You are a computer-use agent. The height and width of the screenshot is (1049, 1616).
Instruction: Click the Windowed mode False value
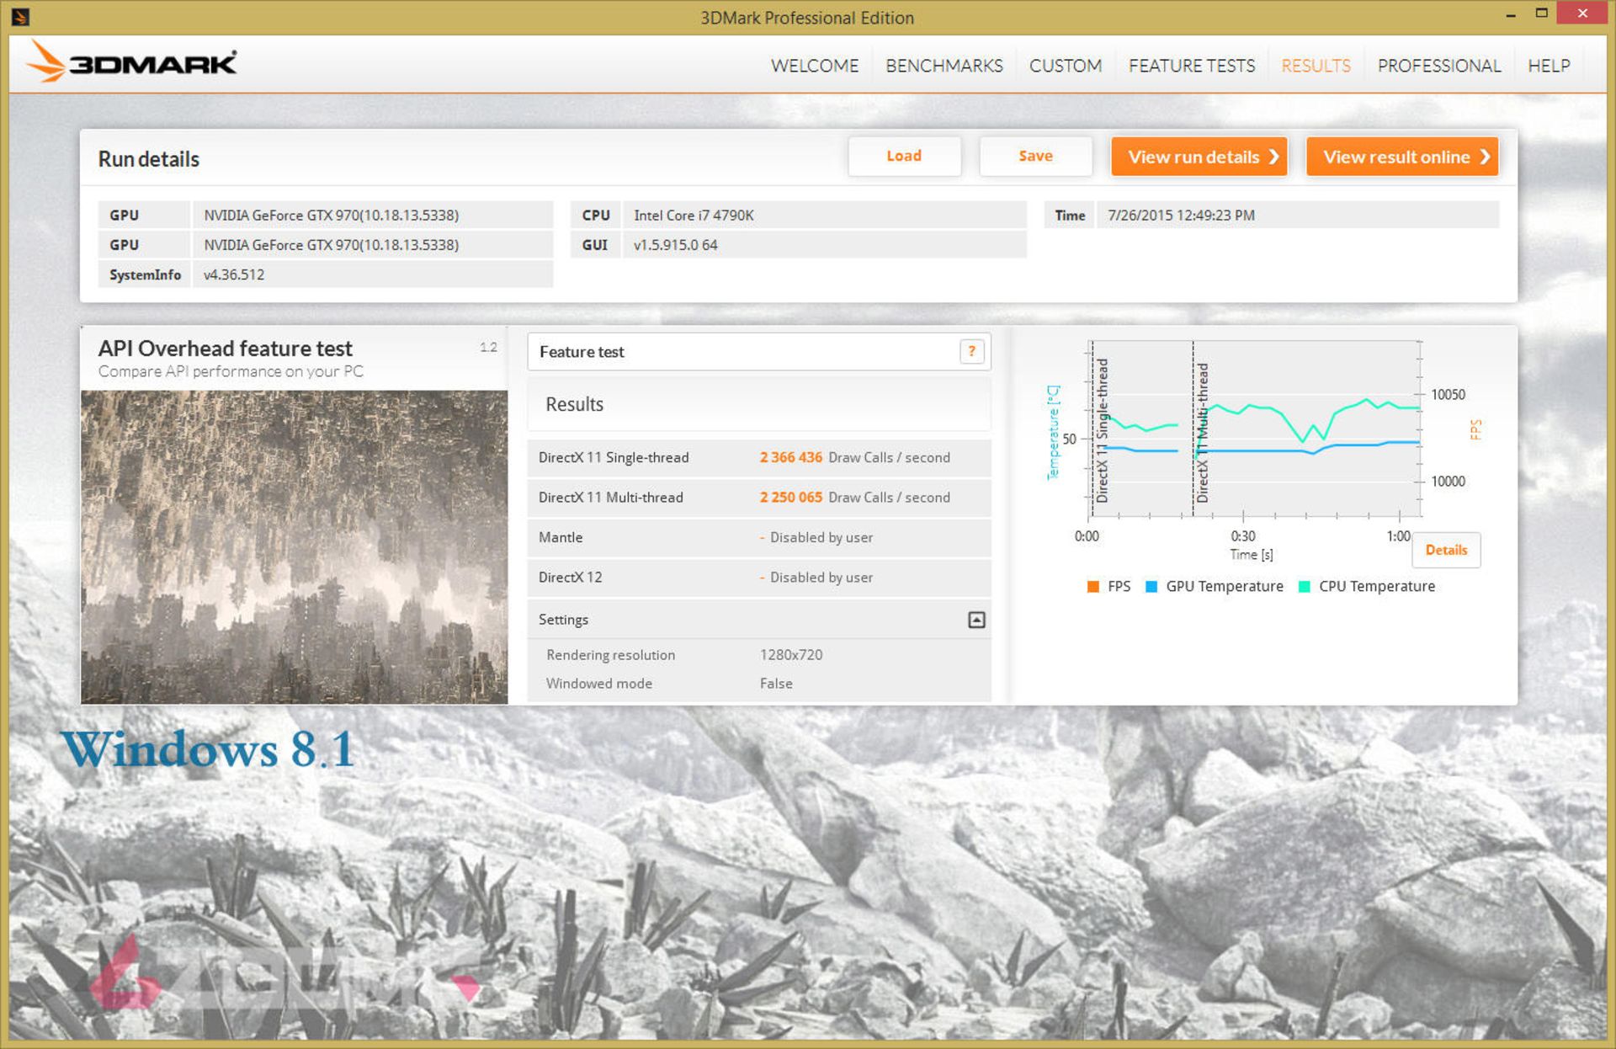pos(775,684)
